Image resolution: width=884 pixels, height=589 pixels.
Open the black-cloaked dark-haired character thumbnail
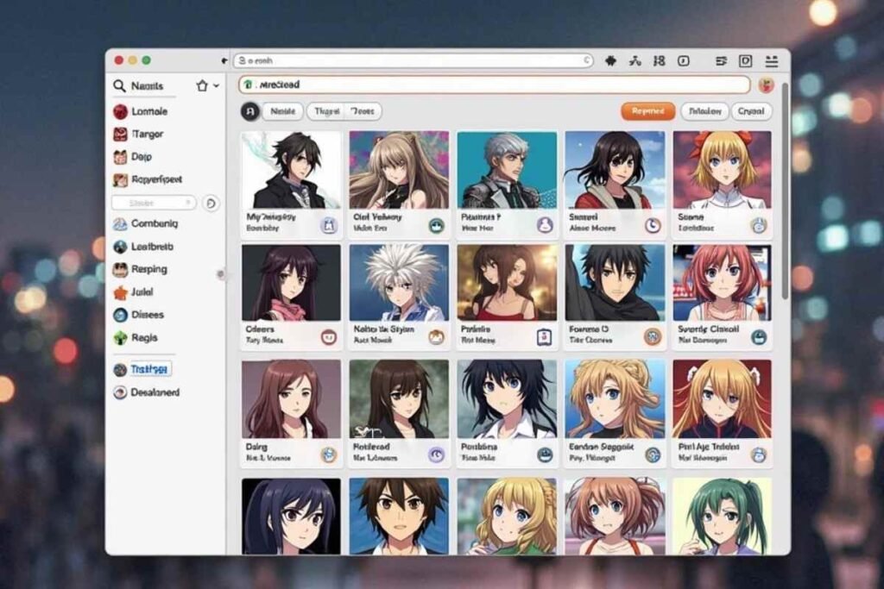tap(615, 283)
